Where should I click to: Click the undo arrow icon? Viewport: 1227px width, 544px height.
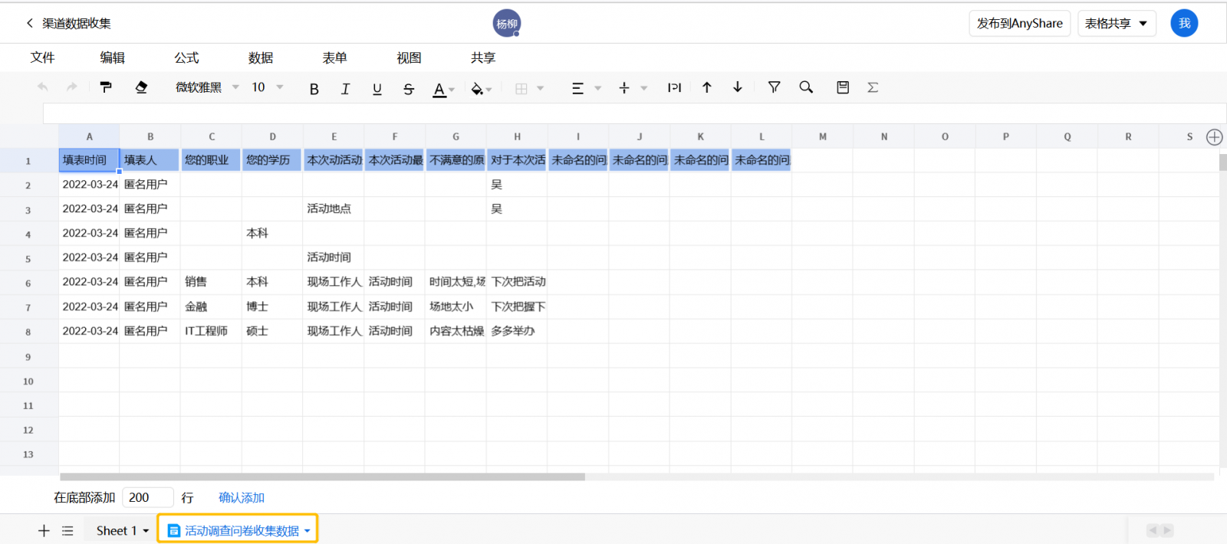point(42,87)
